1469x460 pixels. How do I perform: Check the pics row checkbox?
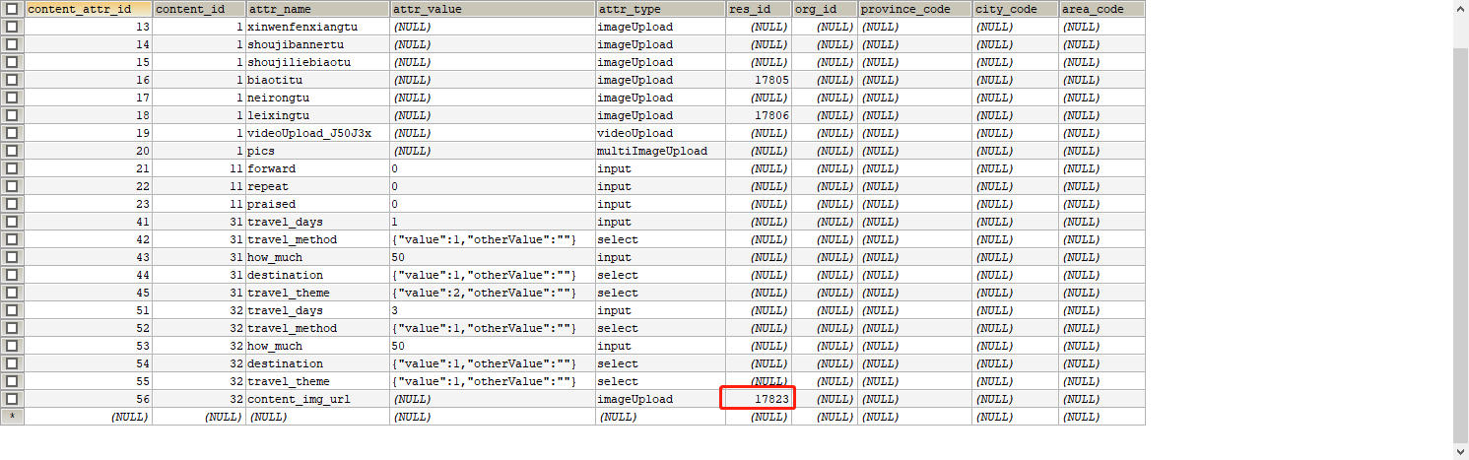(12, 151)
